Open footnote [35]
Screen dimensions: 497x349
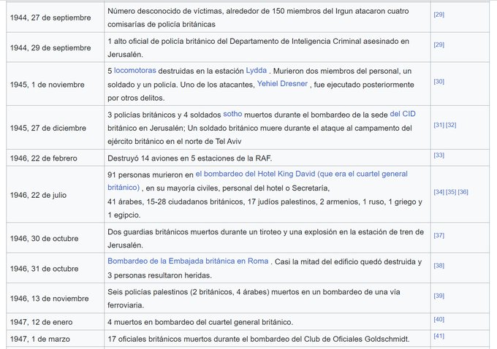[451, 192]
